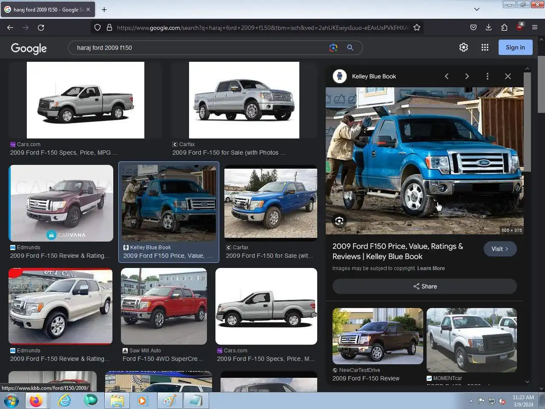Open Internet Explorer from the taskbar
Screen dimensions: 545x409
[x=64, y=401]
